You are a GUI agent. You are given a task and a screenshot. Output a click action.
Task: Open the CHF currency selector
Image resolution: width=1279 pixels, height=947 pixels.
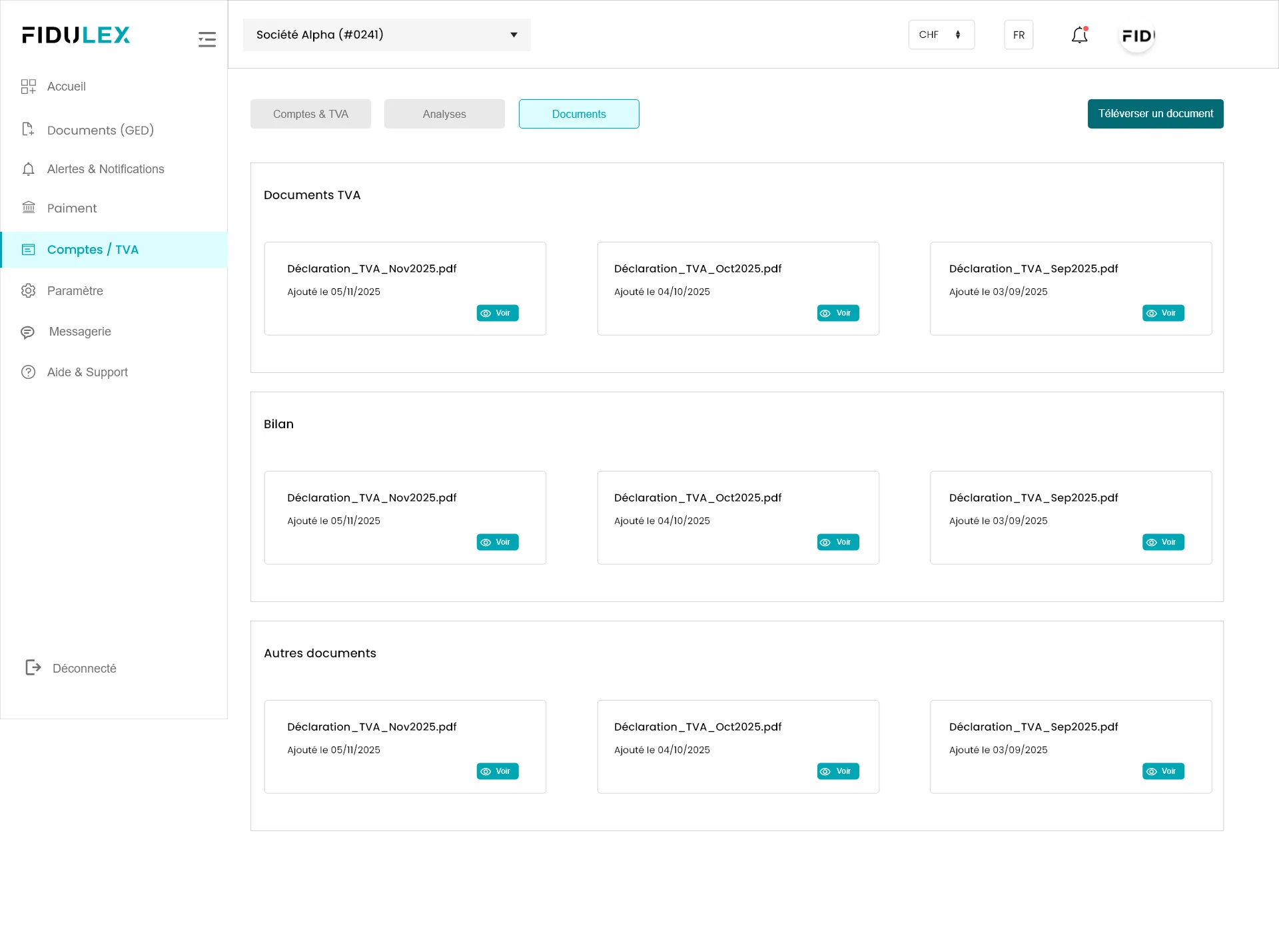click(x=941, y=35)
